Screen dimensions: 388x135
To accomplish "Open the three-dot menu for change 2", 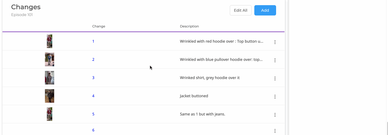I will [275, 60].
